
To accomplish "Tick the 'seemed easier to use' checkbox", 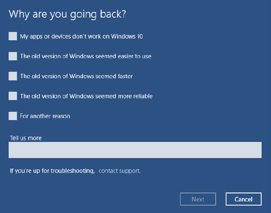I will pos(13,56).
